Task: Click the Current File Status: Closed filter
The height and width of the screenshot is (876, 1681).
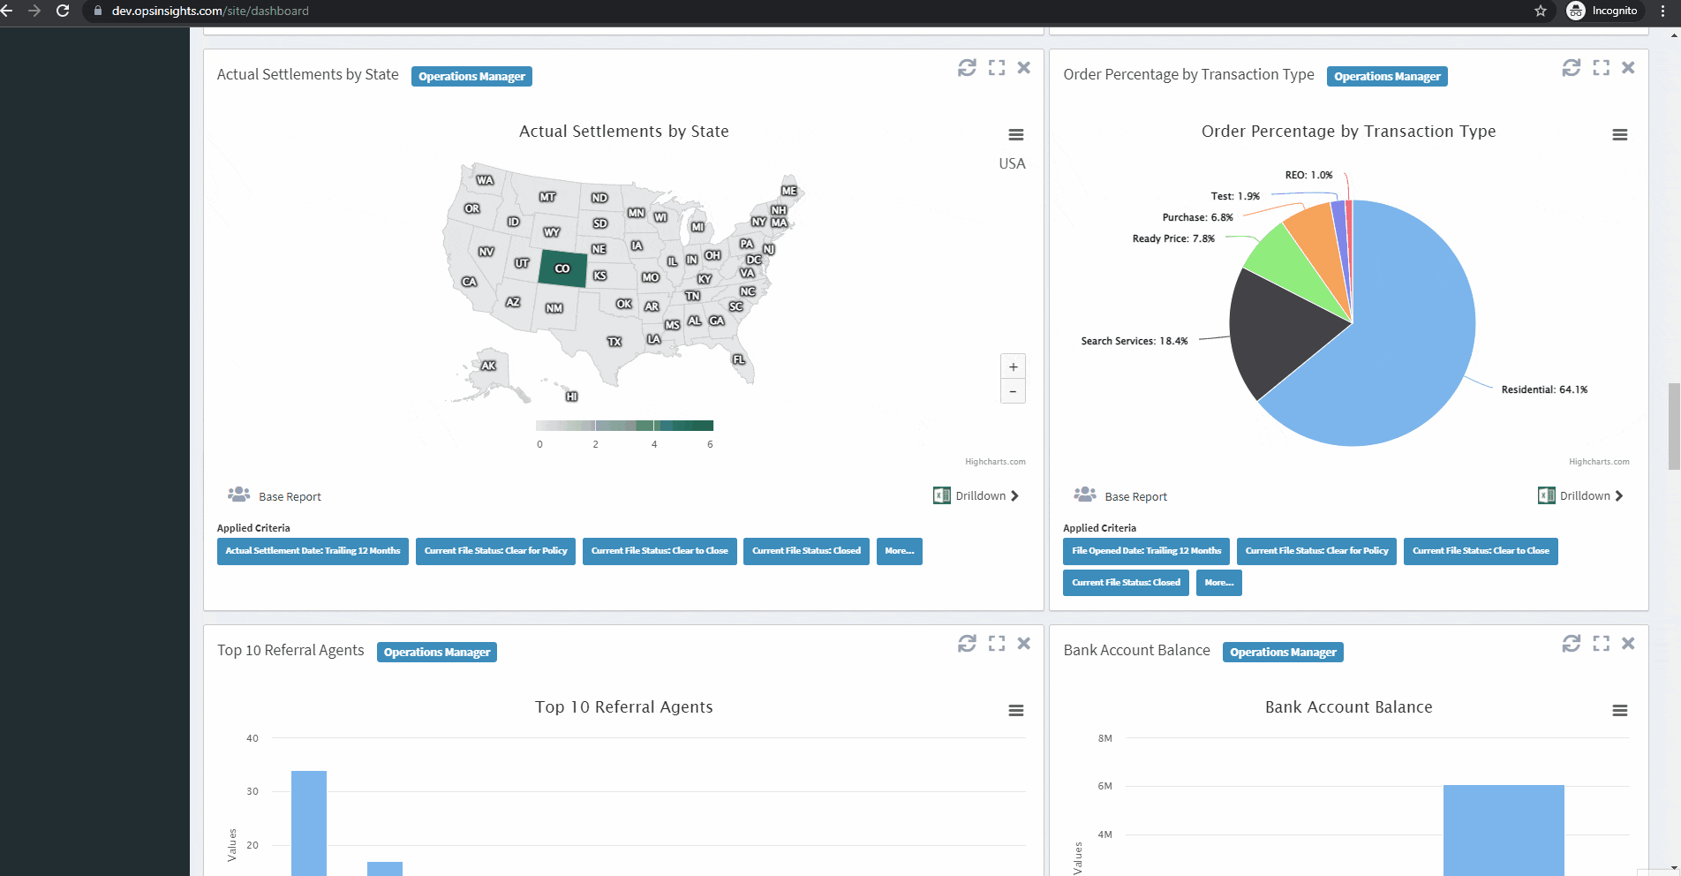Action: tap(805, 551)
